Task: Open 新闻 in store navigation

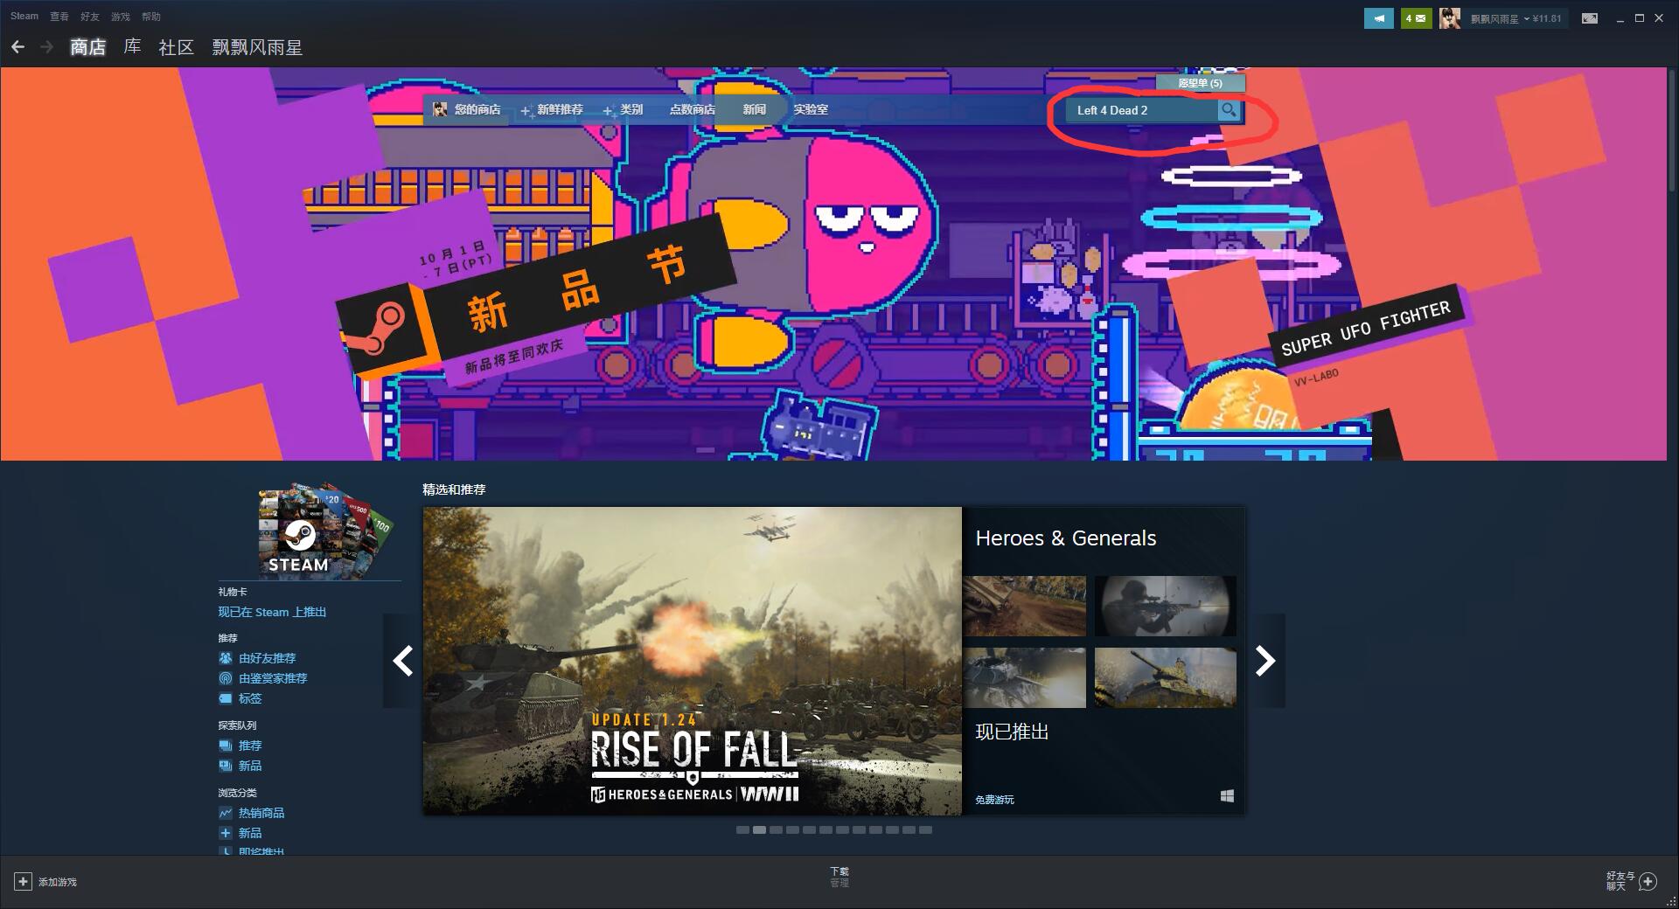Action: tap(754, 109)
